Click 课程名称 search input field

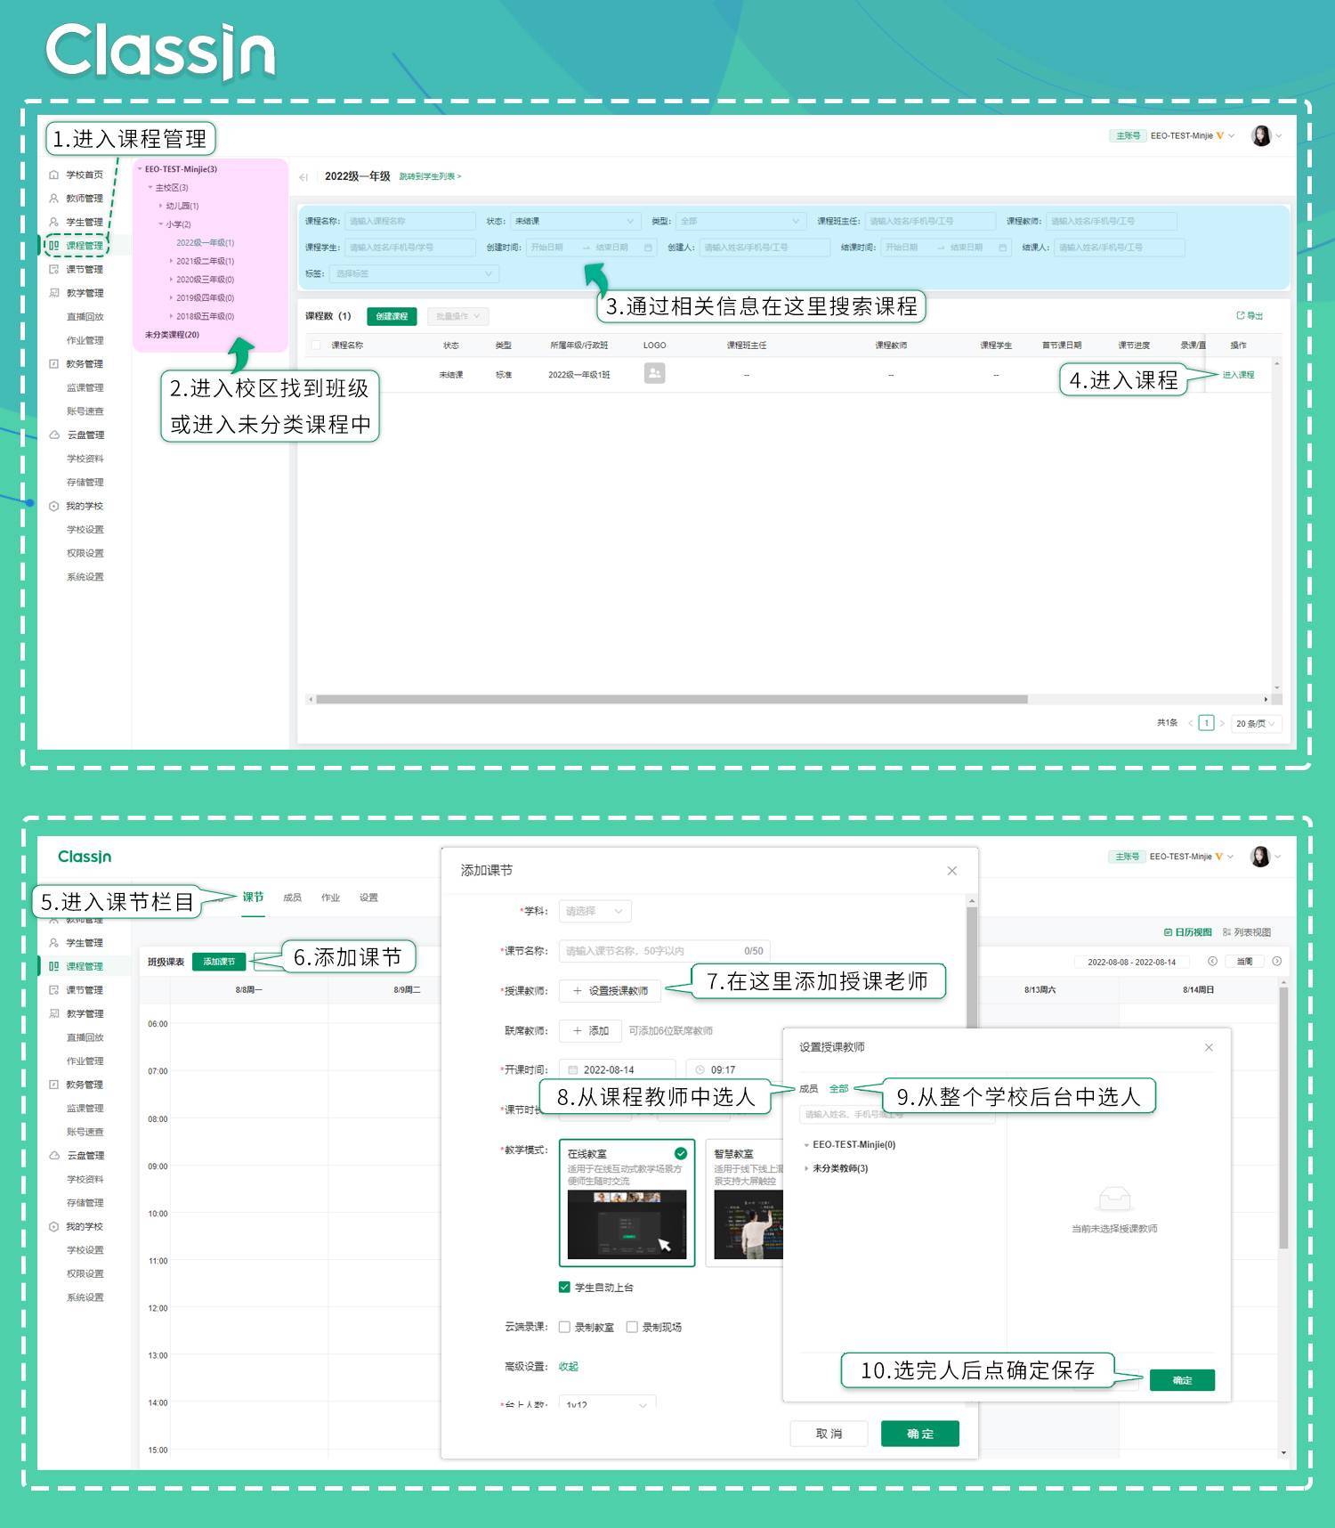point(410,221)
